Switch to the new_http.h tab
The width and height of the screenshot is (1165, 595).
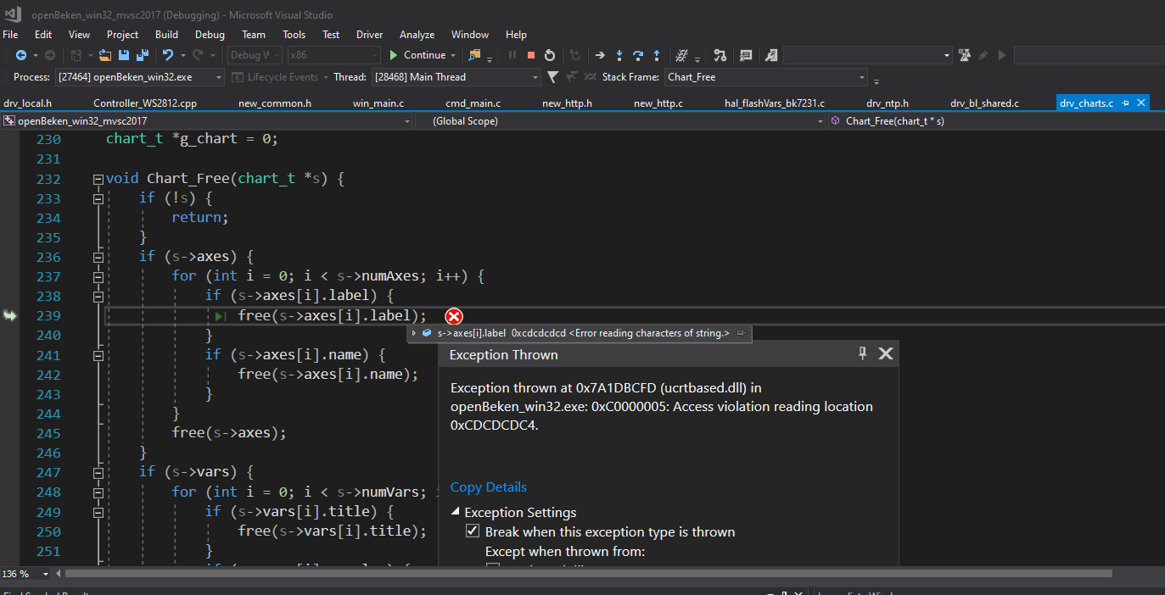click(567, 103)
